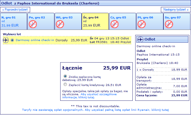191x115 pixels.
Task: Click the no-flight icon for Wt, gru 03
Action: click(x=60, y=24)
